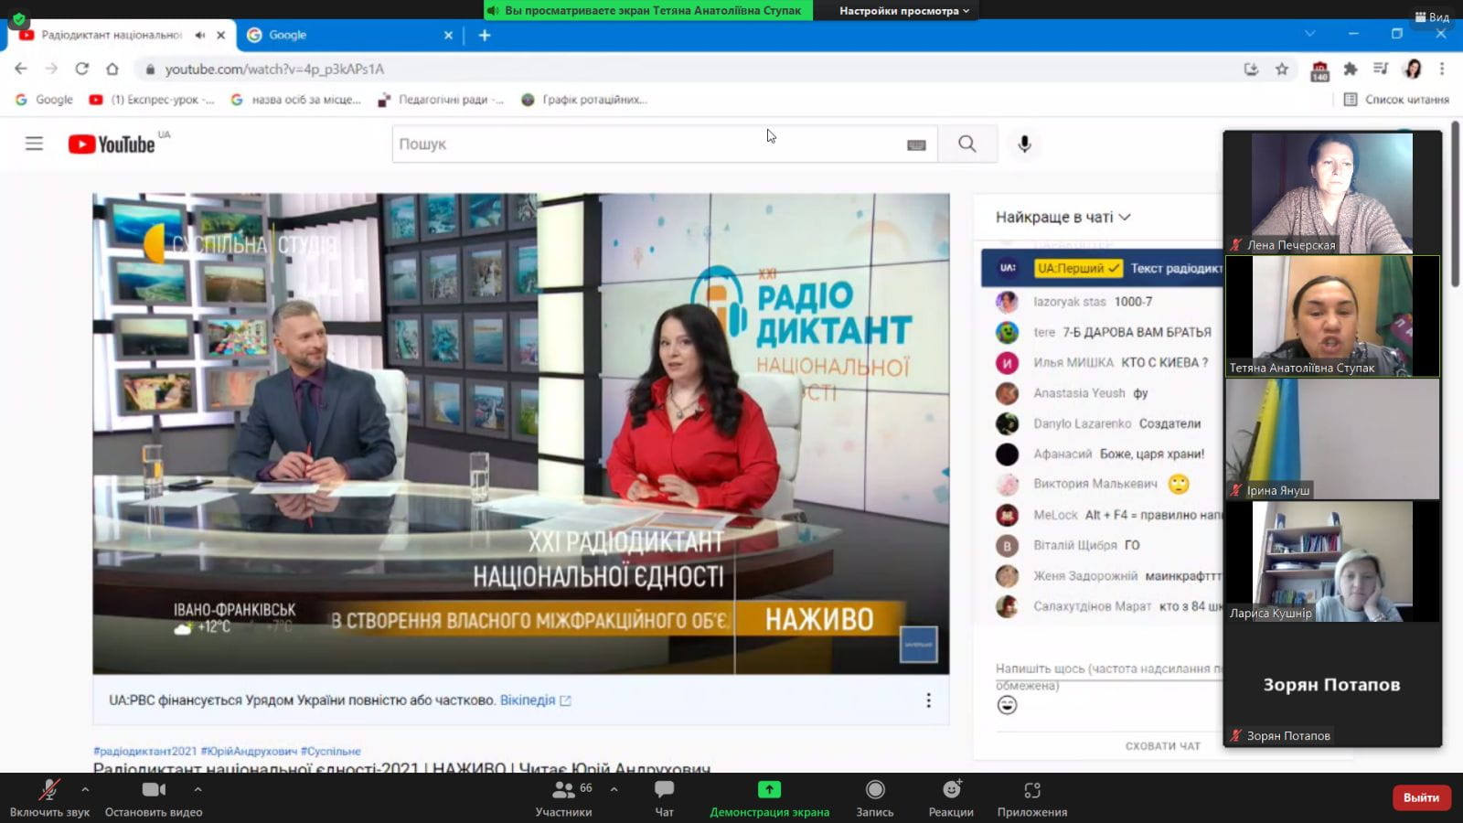This screenshot has height=823, width=1463.
Task: Expand audio options arrow beside microphone
Action: (x=85, y=789)
